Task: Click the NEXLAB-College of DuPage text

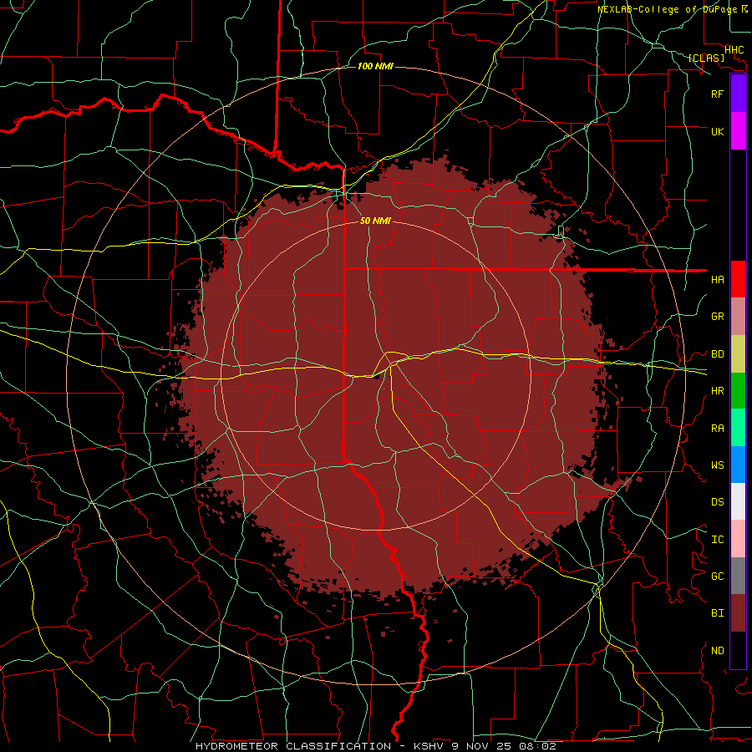Action: (667, 9)
